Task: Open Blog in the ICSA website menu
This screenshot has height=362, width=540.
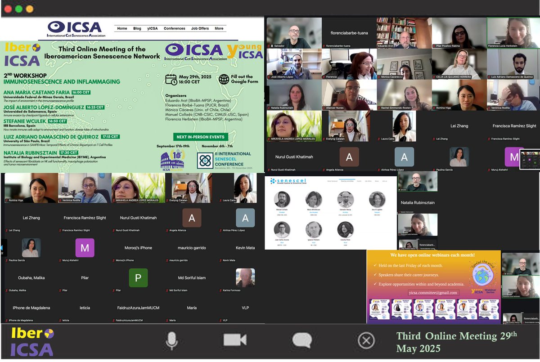Action: pyautogui.click(x=137, y=28)
